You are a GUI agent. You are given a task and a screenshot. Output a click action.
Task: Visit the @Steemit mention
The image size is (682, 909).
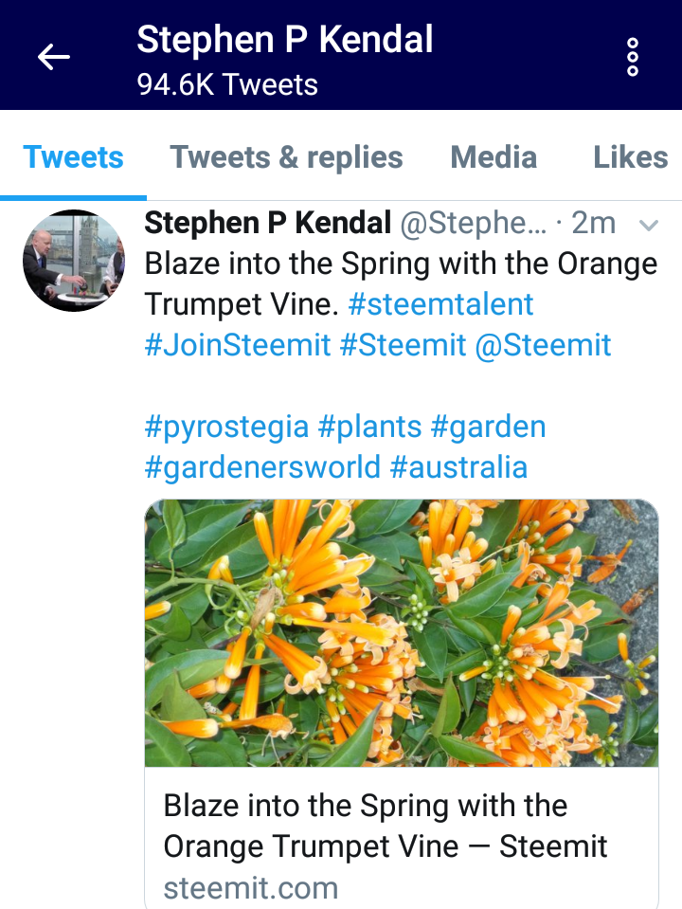[x=543, y=346]
